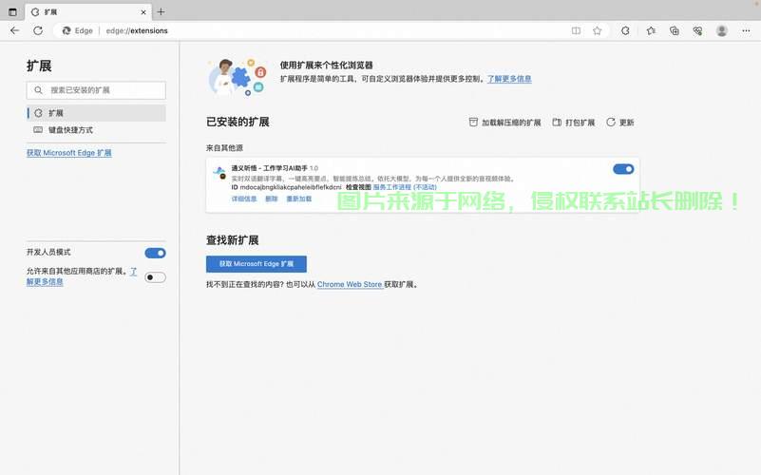This screenshot has height=475, width=761.
Task: Click into 搜索已安装的扩展 search box
Action: (96, 90)
